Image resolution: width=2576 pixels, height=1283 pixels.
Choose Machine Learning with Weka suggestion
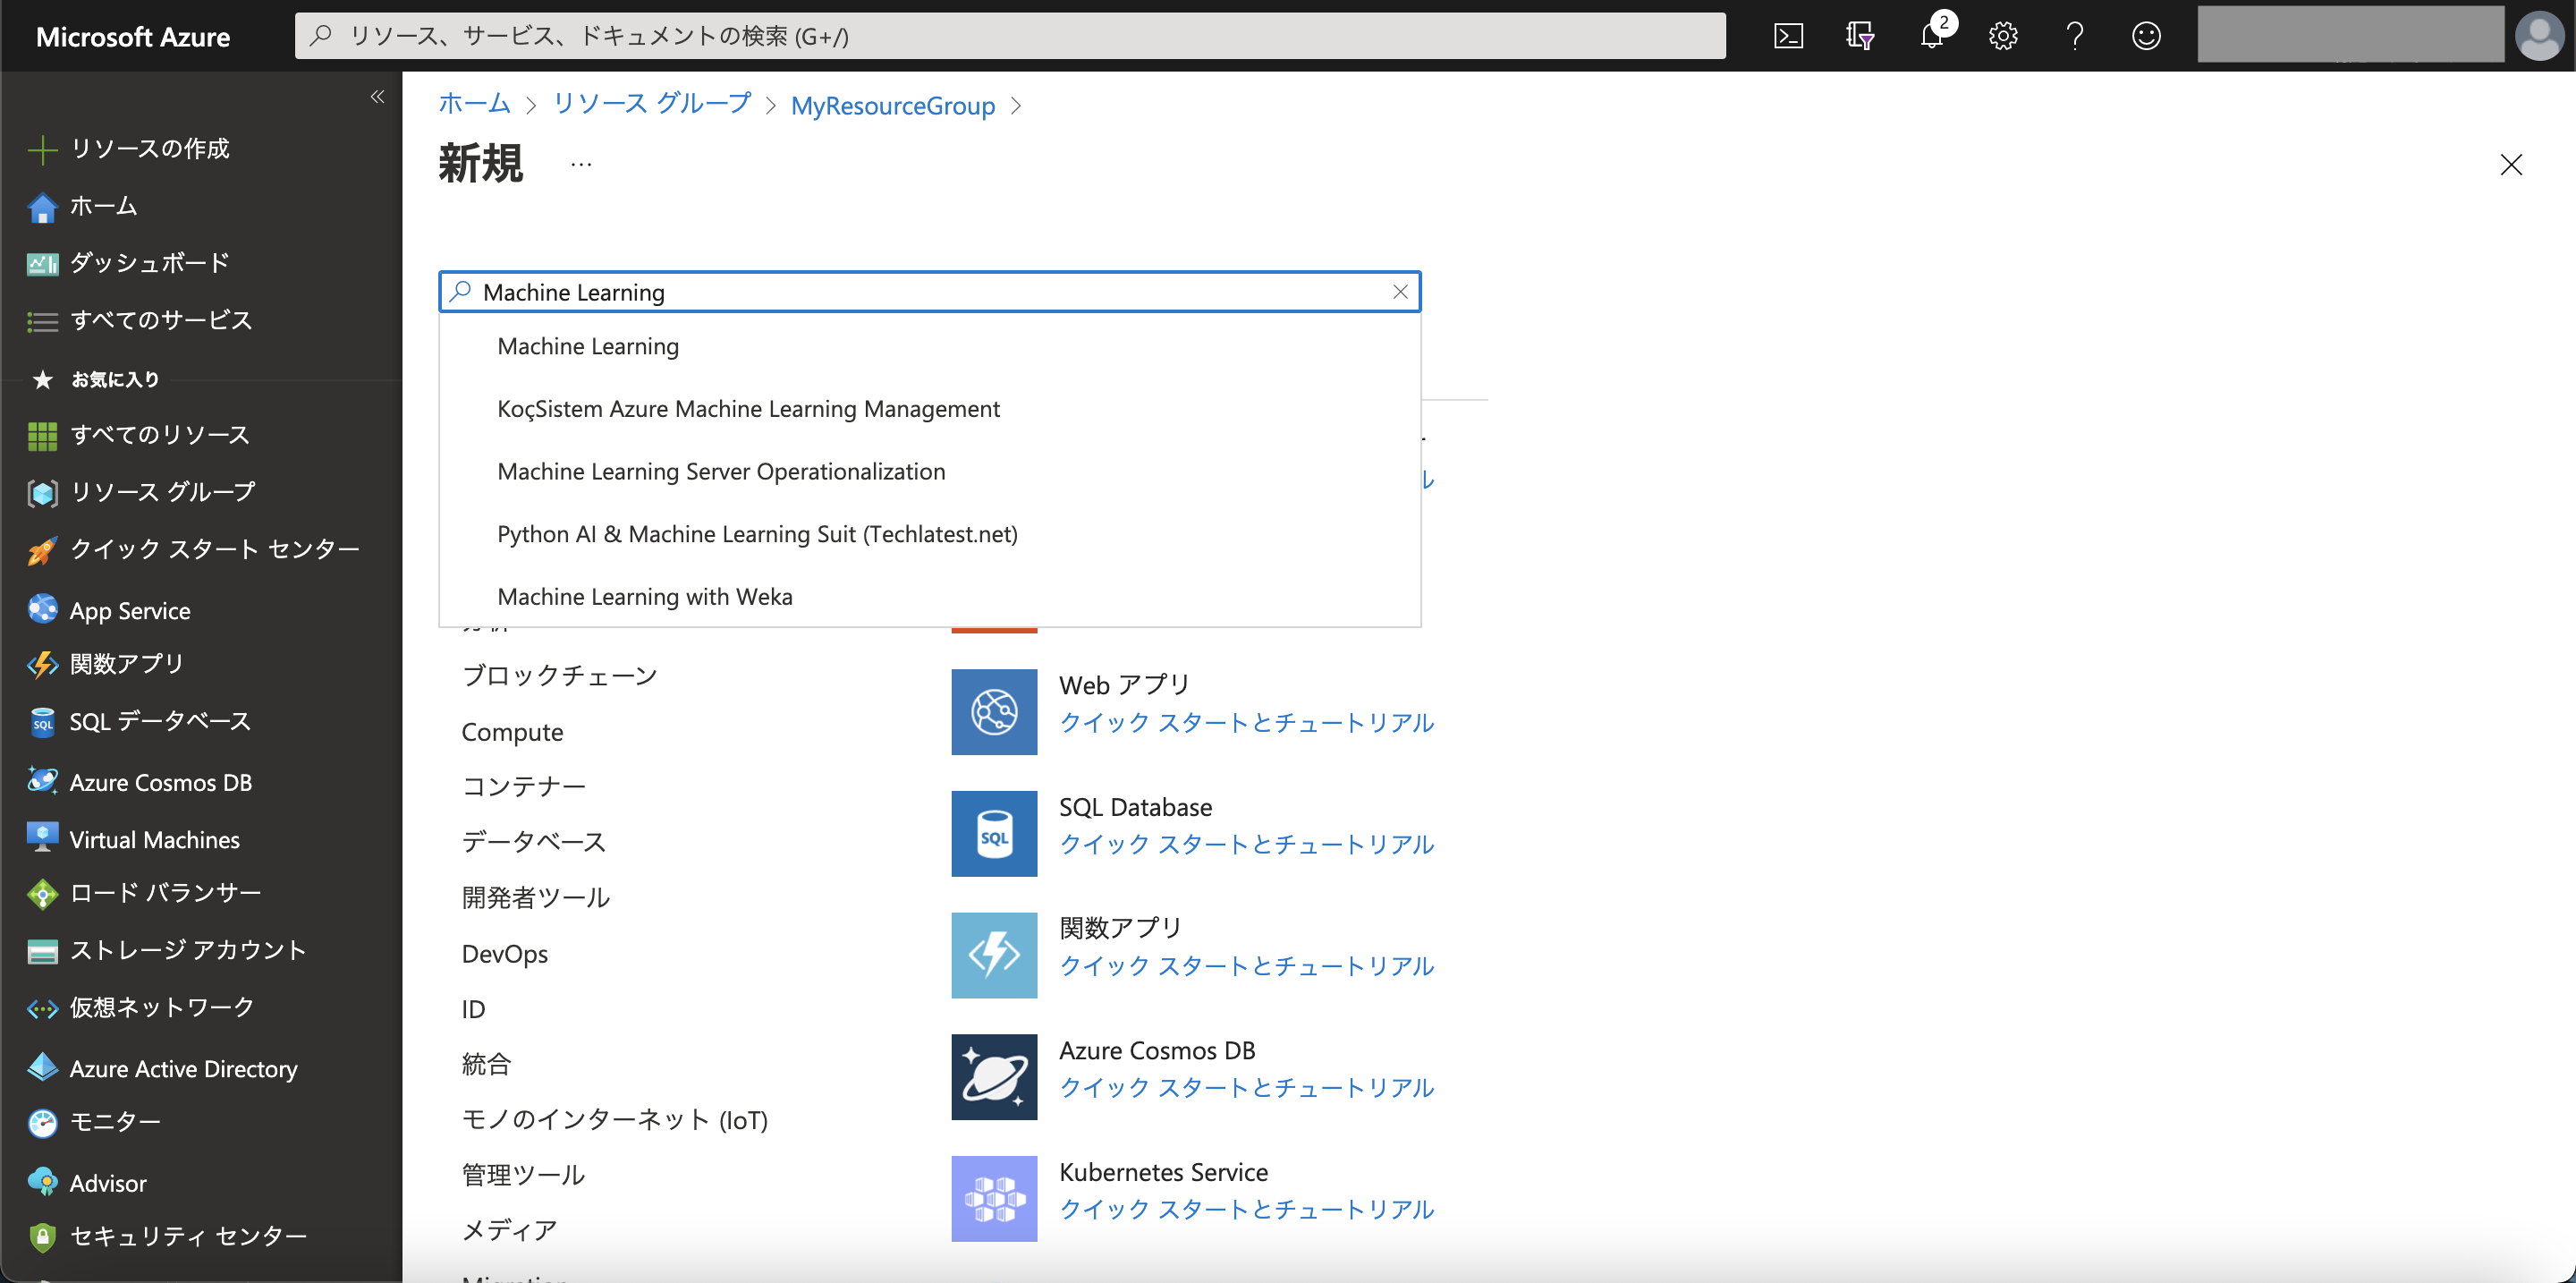(644, 597)
